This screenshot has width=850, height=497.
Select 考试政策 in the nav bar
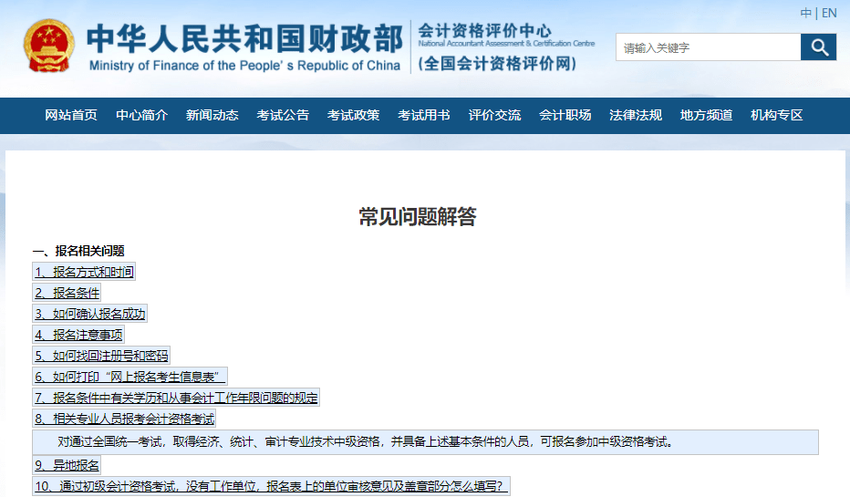tap(353, 116)
